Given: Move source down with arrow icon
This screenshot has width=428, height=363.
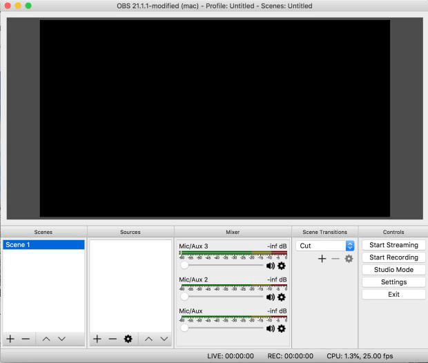Looking at the screenshot, I should click(x=164, y=339).
